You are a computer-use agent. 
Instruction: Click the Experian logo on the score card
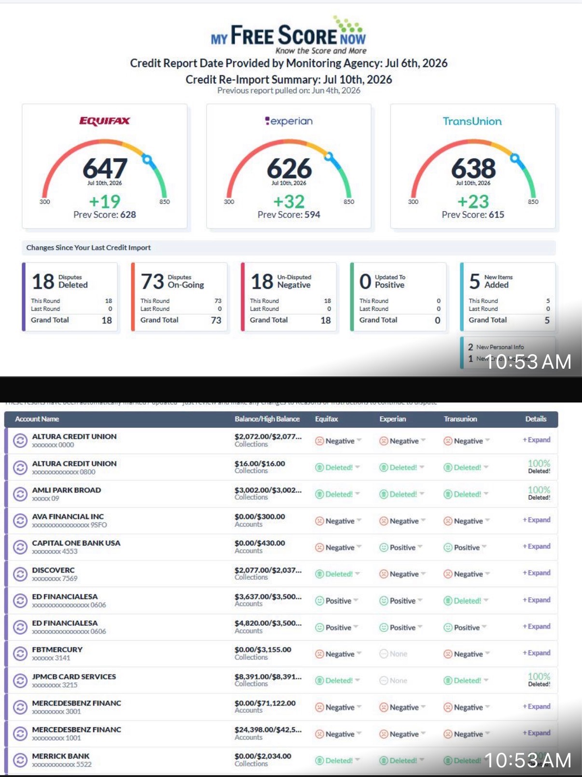[x=289, y=121]
